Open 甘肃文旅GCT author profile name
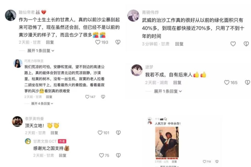 pyautogui.click(x=45, y=141)
